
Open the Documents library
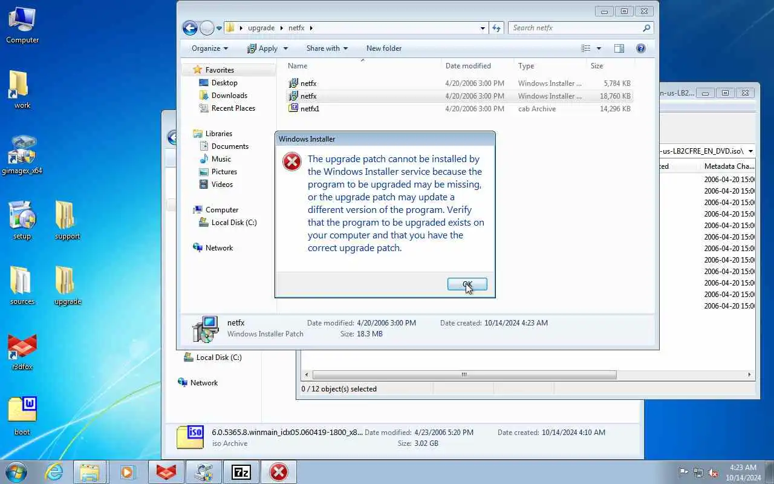click(230, 146)
